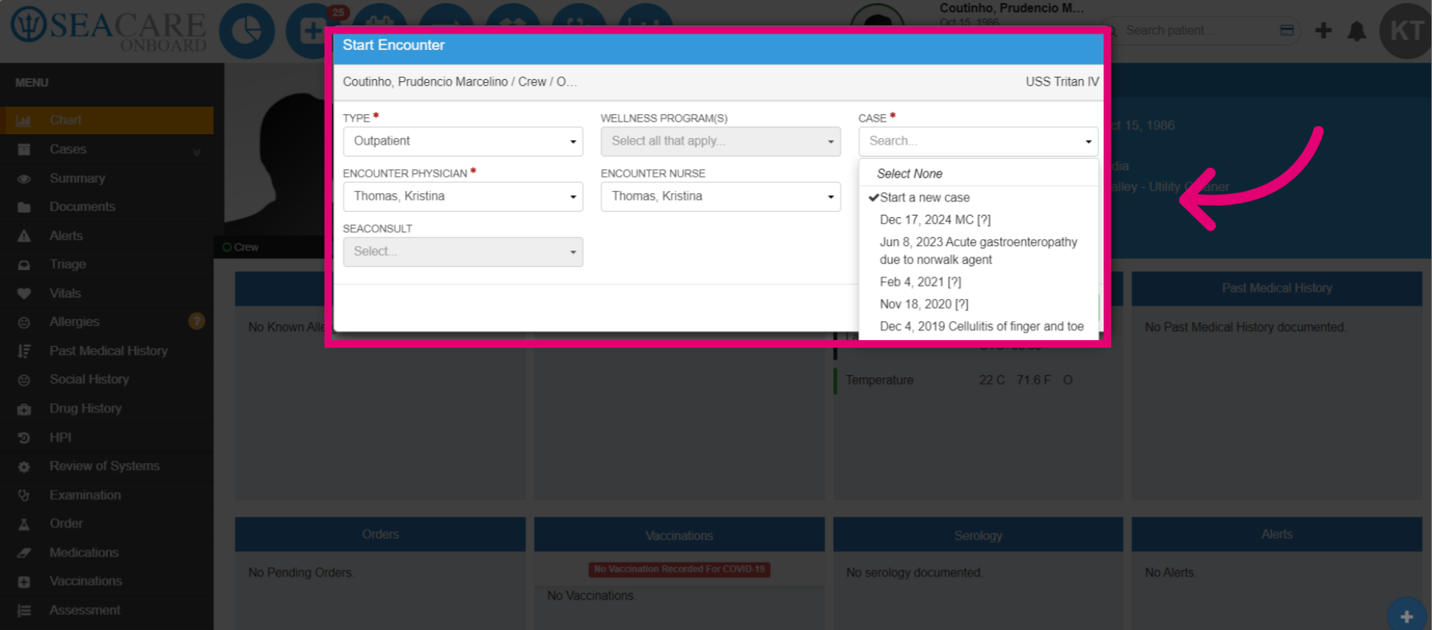
Task: Click the Start Encounter dialog title
Action: click(394, 45)
